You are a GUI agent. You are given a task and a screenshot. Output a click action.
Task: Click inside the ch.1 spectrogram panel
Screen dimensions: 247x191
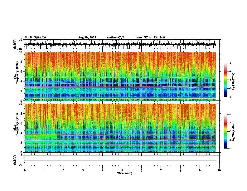point(120,76)
